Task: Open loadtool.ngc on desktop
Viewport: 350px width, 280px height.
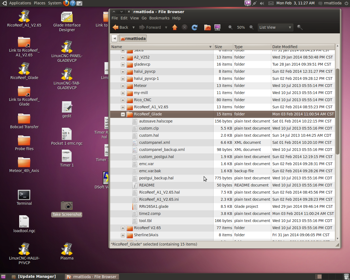Action: pyautogui.click(x=24, y=224)
